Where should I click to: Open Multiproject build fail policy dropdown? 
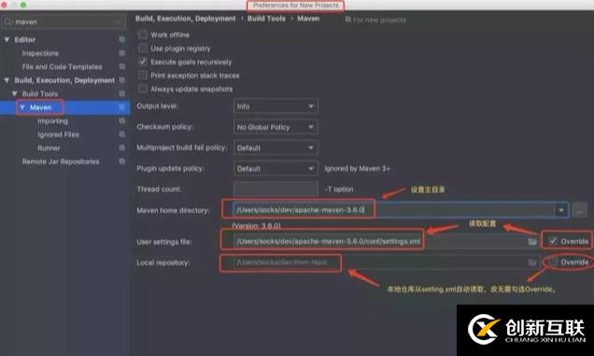coord(276,148)
